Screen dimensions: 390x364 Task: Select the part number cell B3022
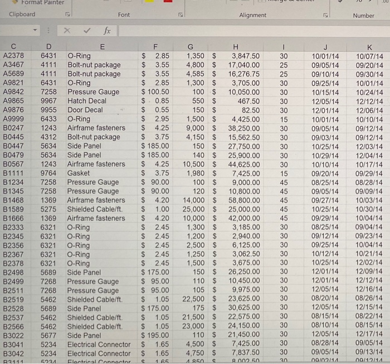point(13,336)
